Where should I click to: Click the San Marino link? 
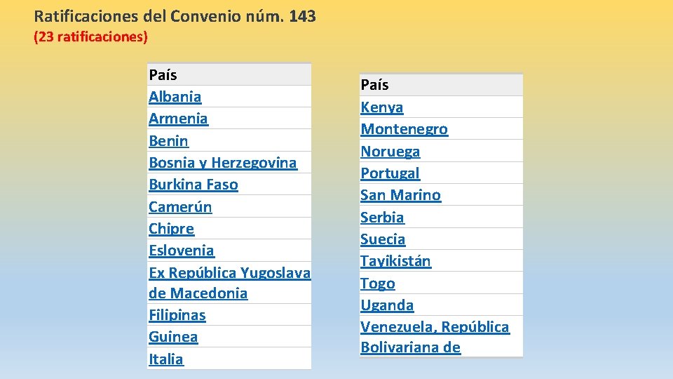(x=400, y=195)
